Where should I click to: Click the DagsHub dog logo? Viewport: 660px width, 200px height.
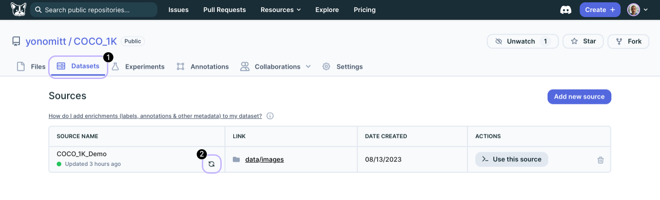coord(18,9)
